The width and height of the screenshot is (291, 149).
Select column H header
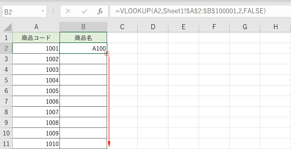(x=276, y=27)
